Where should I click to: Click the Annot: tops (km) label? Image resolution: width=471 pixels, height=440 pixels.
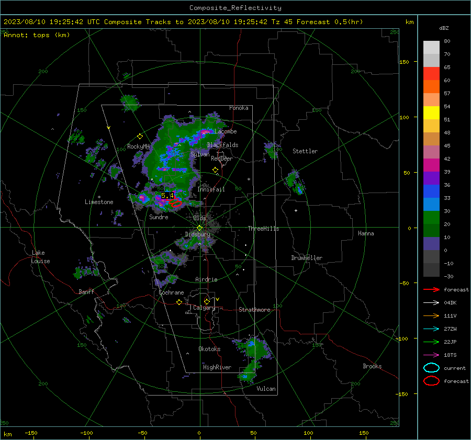[x=37, y=35]
